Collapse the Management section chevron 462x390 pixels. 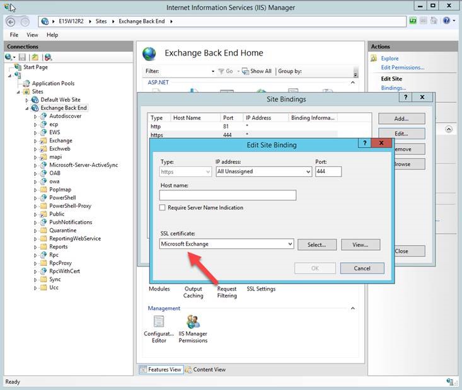(x=353, y=308)
